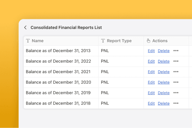The height and width of the screenshot is (128, 192).
Task: Click the text-type icon beside Name header
Action: tap(28, 41)
